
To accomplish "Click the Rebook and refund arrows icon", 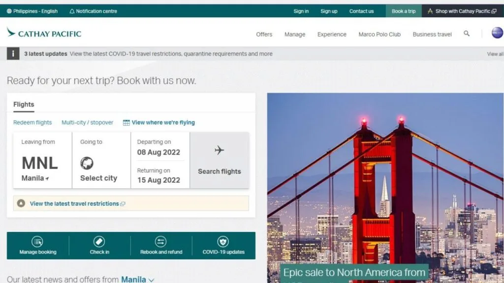I will tap(161, 242).
